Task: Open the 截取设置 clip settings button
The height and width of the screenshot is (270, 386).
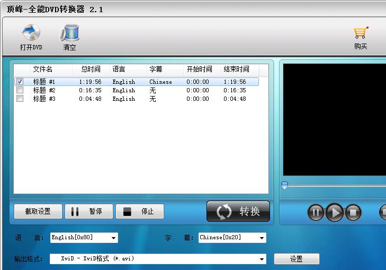Action: click(38, 212)
